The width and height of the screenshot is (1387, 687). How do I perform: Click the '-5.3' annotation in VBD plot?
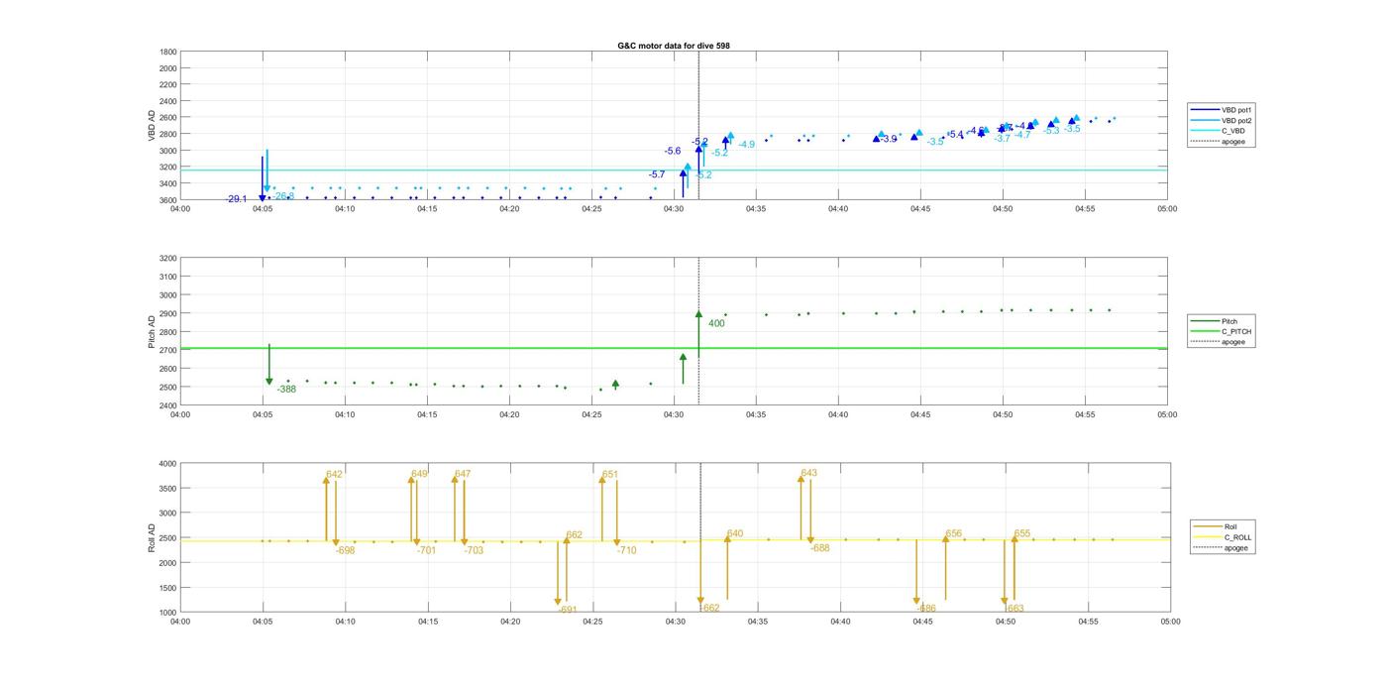pos(1051,131)
